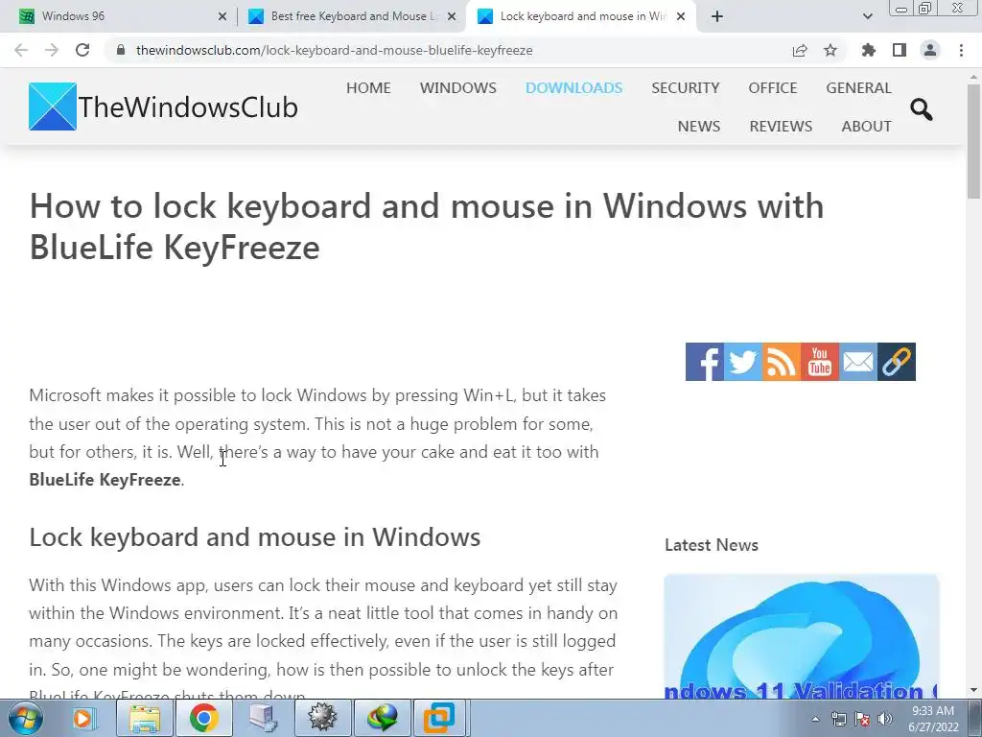Open a new browser tab
The image size is (982, 737).
[x=717, y=16]
